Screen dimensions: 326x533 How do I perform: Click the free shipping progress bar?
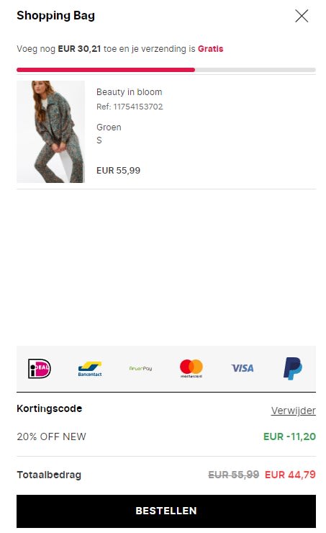[x=166, y=70]
